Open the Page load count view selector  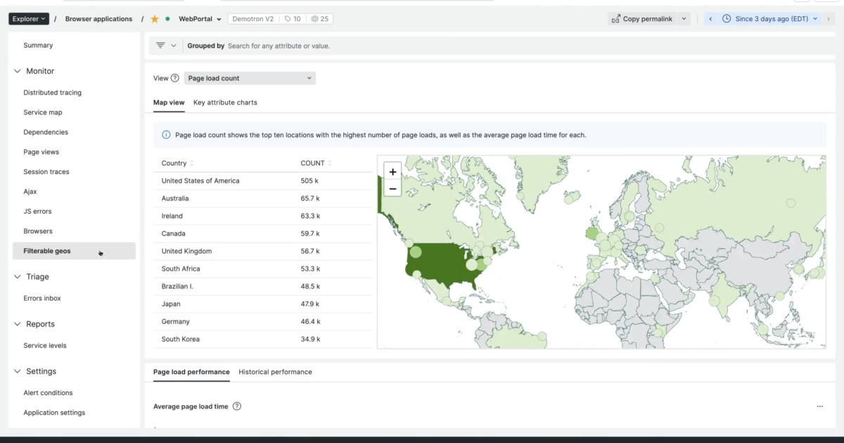tap(249, 78)
